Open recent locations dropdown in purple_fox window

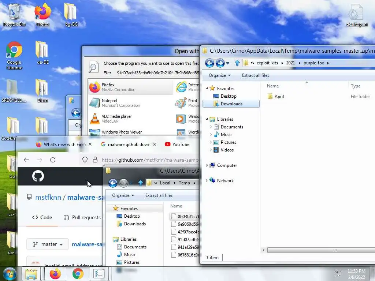pyautogui.click(x=228, y=63)
